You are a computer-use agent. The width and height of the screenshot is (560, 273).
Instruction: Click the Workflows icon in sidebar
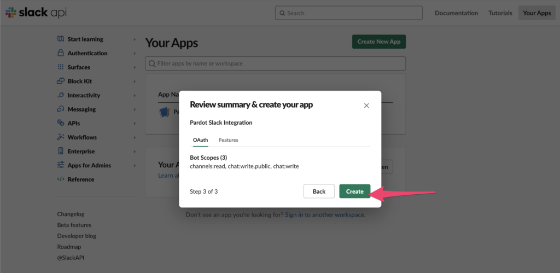pos(61,137)
